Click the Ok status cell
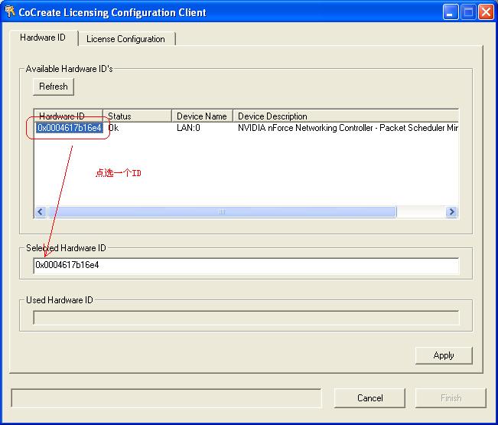498x425 pixels. click(113, 128)
